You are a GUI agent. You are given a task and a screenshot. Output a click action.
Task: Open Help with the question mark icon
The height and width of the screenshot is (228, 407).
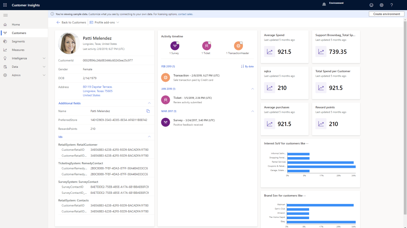coord(391,5)
